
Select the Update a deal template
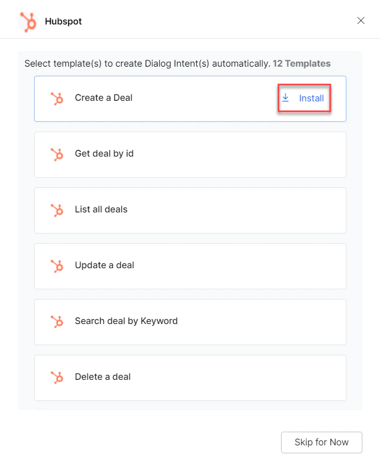[x=190, y=265]
